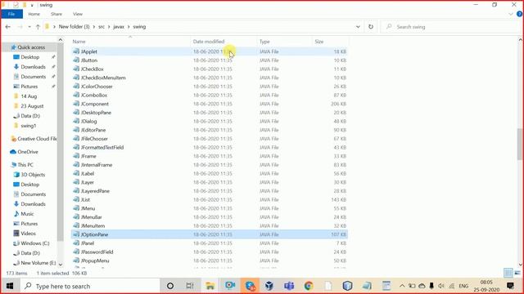Go back using the Back arrow
The image size is (524, 294).
coord(8,27)
